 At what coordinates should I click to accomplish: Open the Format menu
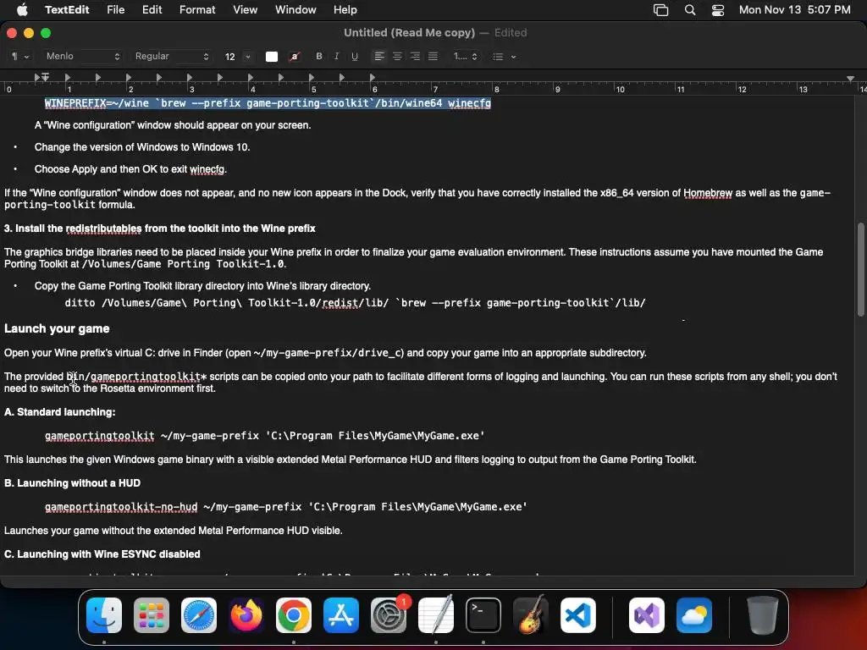197,9
